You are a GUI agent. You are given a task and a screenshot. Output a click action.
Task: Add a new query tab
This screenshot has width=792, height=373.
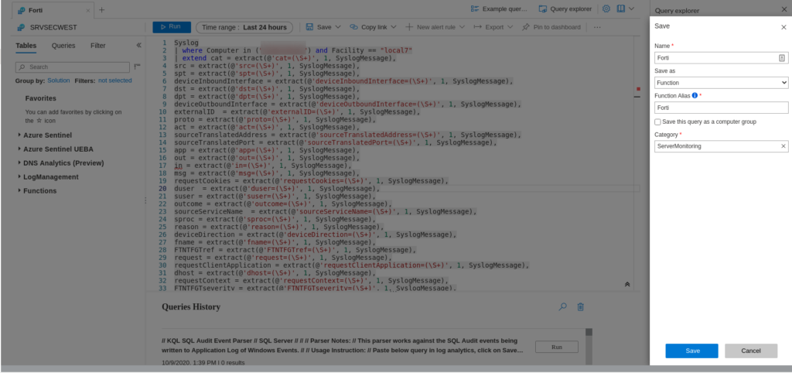click(101, 9)
